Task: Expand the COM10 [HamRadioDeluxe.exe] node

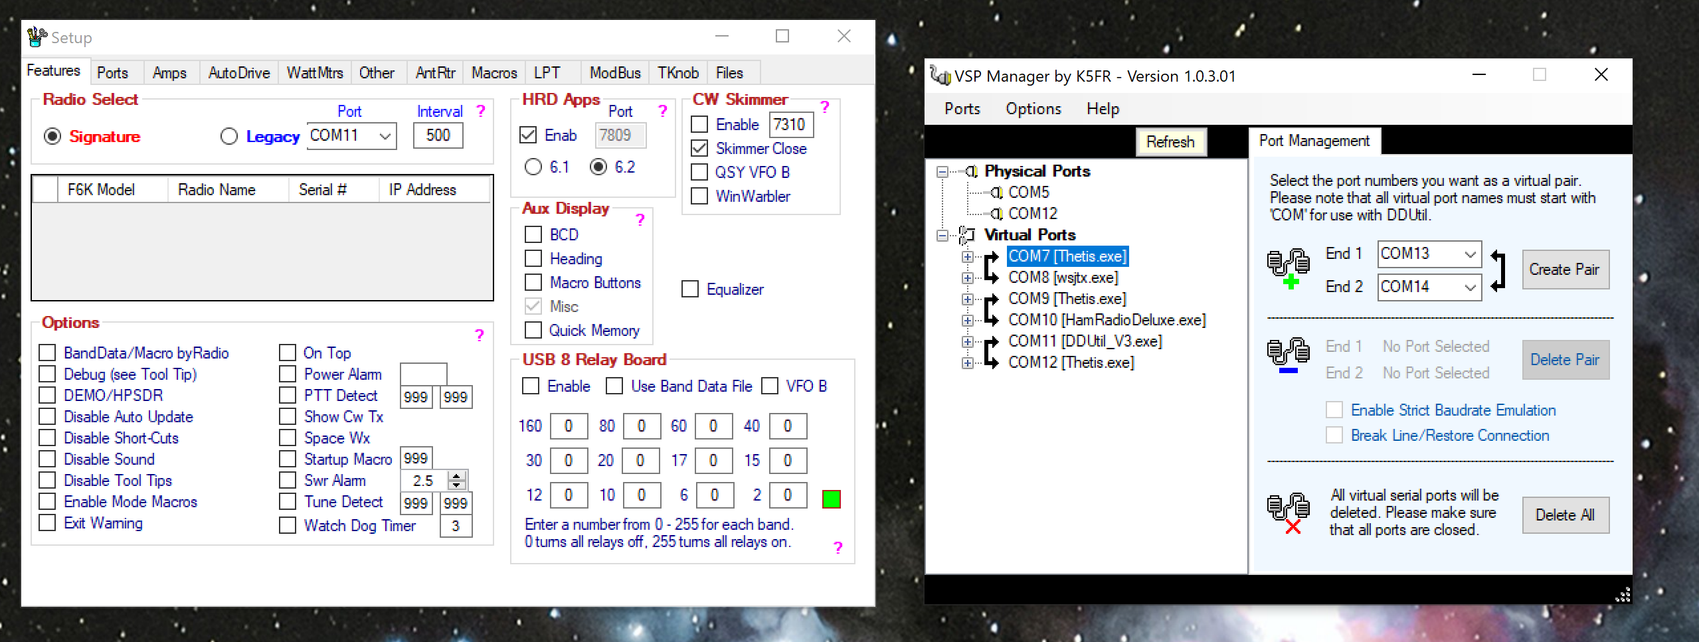Action: pyautogui.click(x=968, y=321)
